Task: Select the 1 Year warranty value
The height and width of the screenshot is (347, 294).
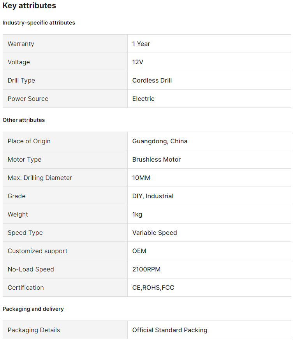Action: coord(141,44)
